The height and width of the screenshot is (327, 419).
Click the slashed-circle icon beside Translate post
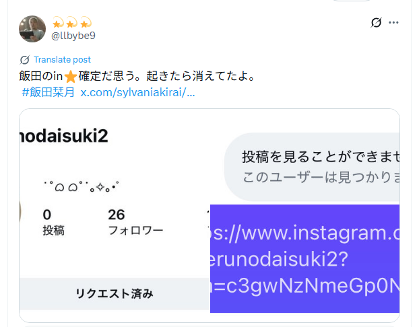pos(24,60)
